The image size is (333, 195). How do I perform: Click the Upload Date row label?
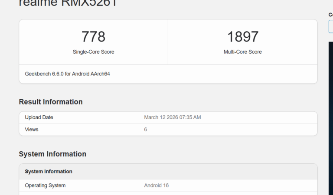[x=39, y=117]
